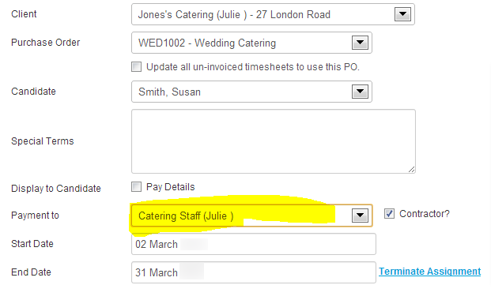Screen dimensions: 491x300
Task: Expand the Purchase Order dropdown arrow
Action: (360, 43)
